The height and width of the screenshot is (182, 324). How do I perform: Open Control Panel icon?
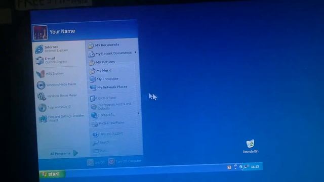click(x=93, y=98)
